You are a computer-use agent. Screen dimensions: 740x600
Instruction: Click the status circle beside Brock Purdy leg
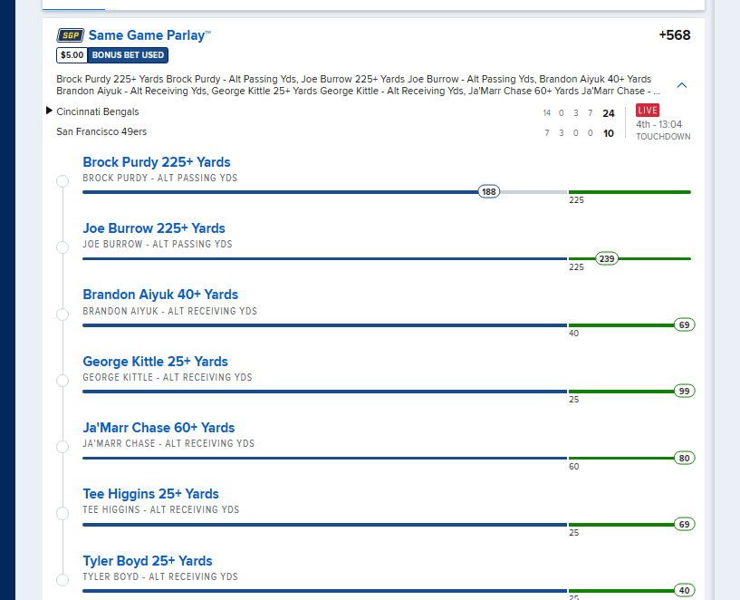coord(62,181)
